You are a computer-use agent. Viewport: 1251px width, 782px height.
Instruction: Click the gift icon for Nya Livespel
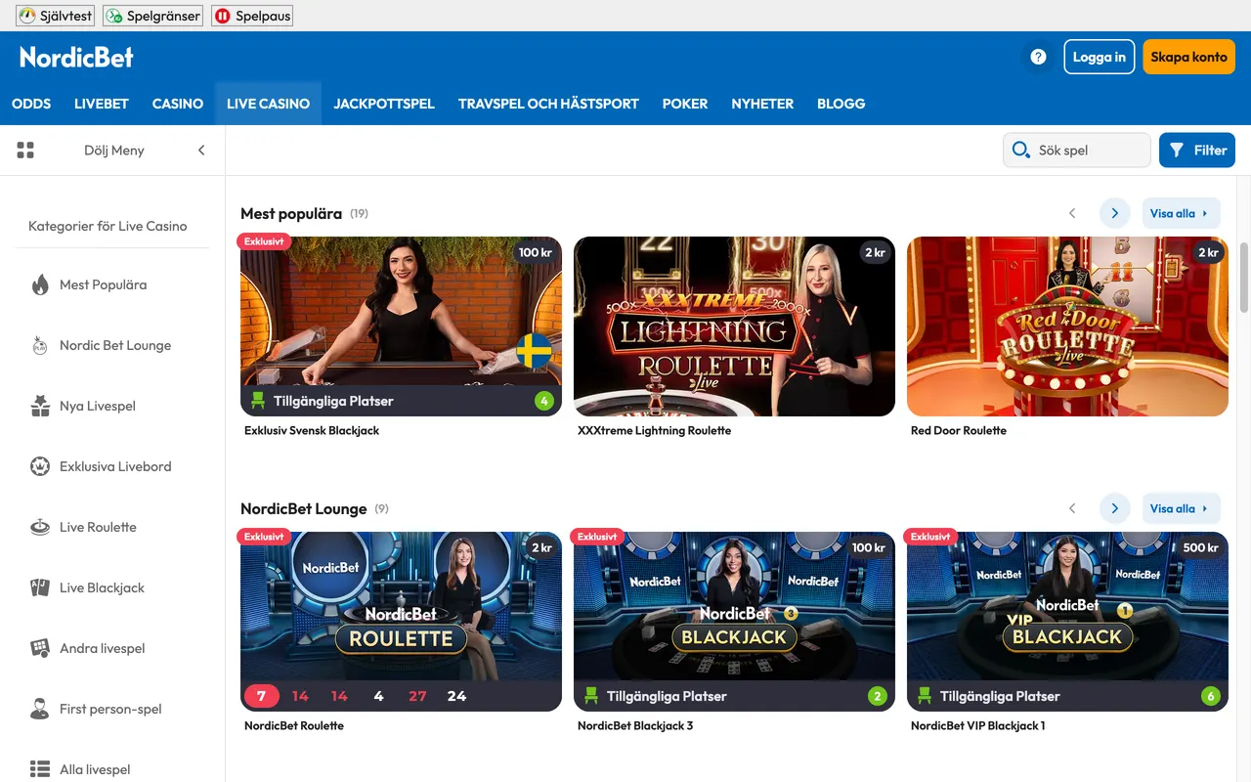[x=40, y=406]
